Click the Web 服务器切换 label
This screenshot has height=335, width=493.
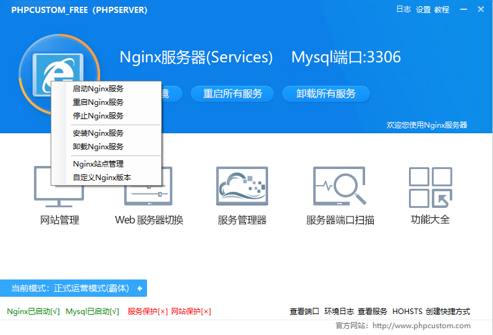[x=149, y=220]
